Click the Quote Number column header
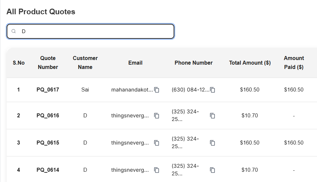Image resolution: width=317 pixels, height=182 pixels. tap(48, 63)
